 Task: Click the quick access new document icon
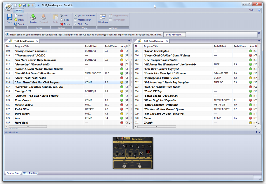15,5
